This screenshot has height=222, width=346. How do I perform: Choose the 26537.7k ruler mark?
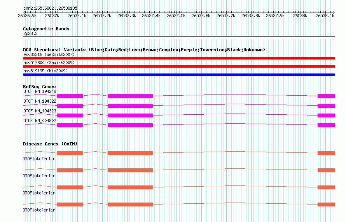pyautogui.click(x=226, y=16)
